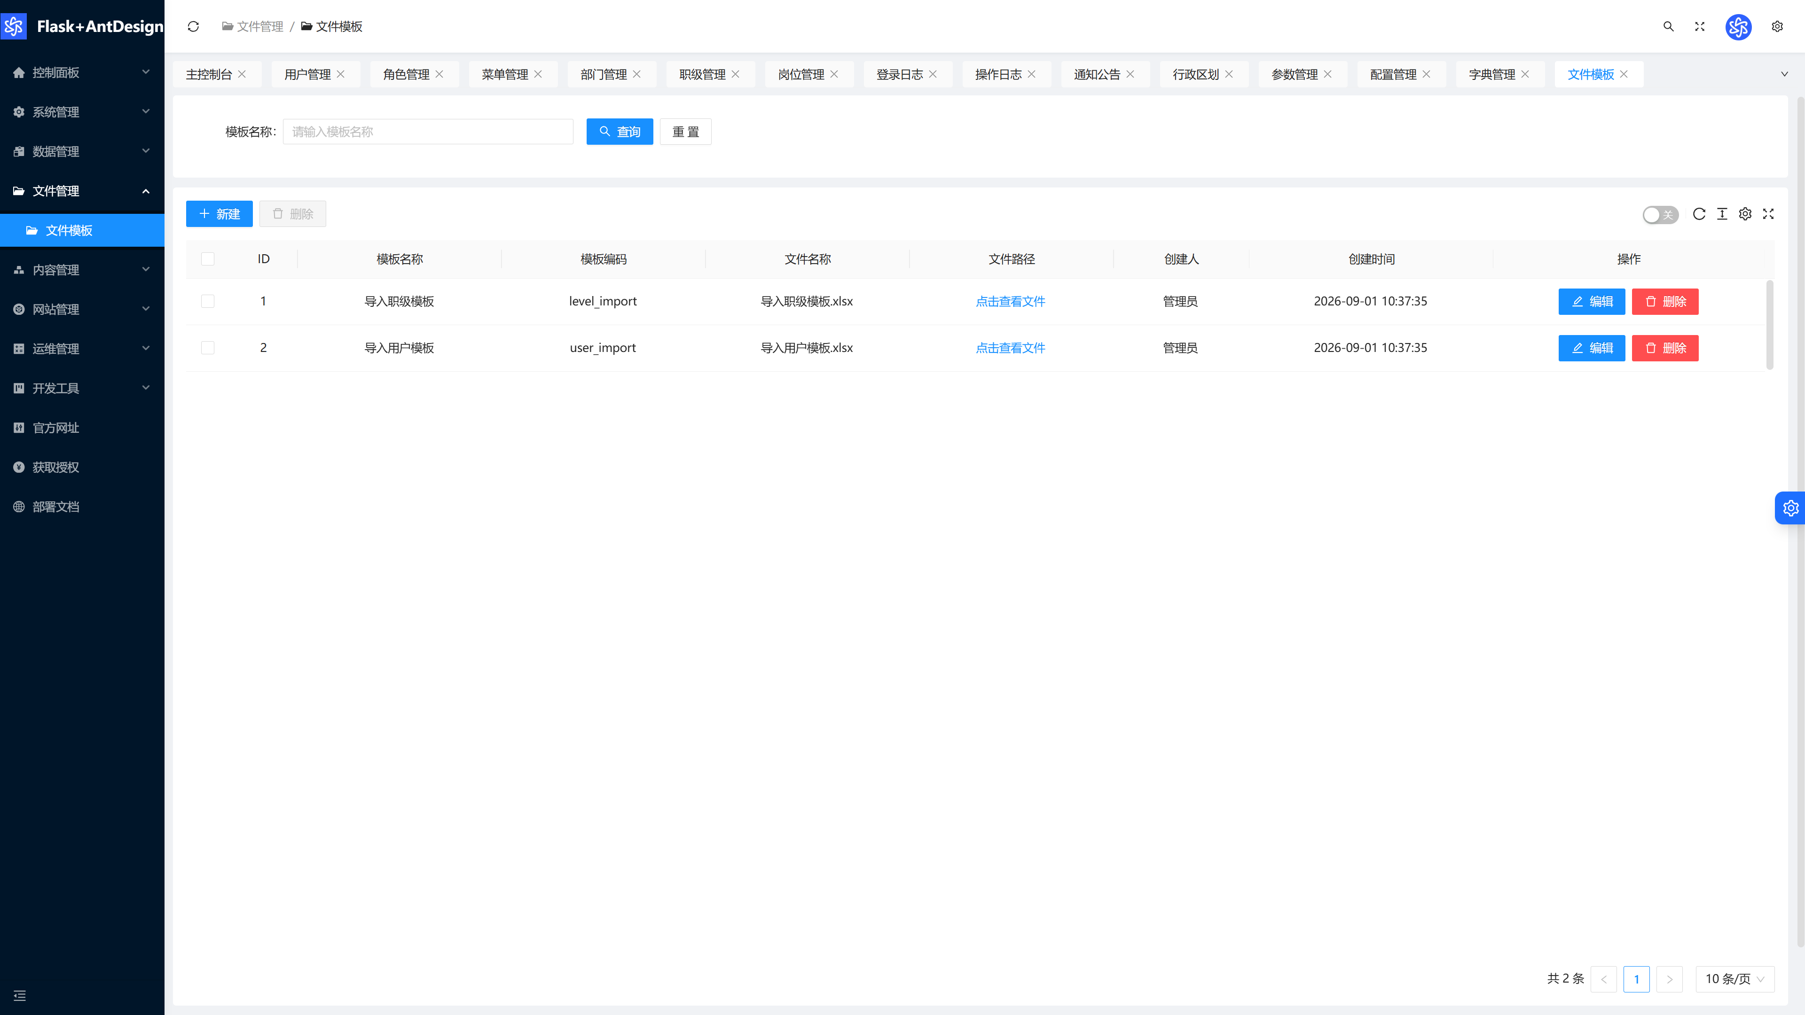
Task: Collapse sidebar with bottom menu-fold icon
Action: (20, 995)
